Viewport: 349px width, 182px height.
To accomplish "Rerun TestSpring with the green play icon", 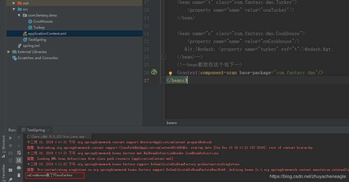I will tap(10, 138).
